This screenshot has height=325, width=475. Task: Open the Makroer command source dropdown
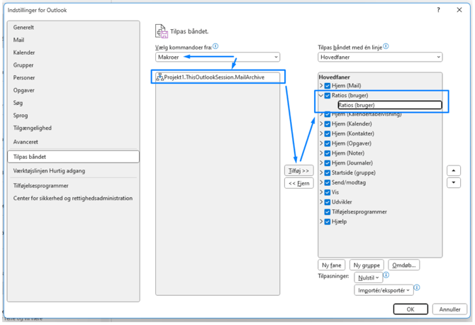[x=218, y=57]
